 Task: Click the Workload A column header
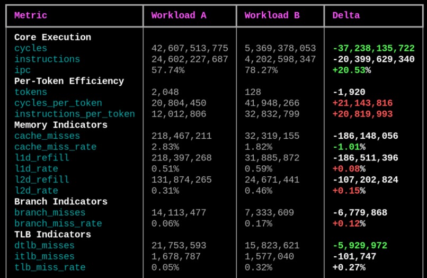[x=179, y=15]
